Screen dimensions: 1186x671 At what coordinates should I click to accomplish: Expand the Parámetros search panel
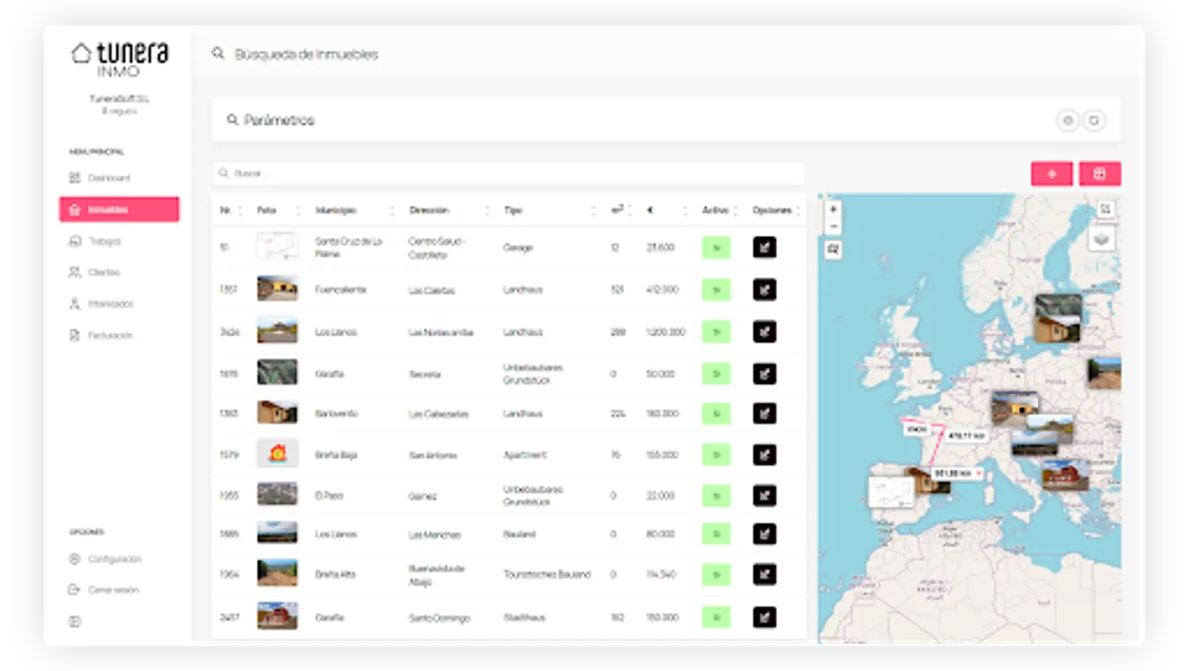pyautogui.click(x=270, y=120)
